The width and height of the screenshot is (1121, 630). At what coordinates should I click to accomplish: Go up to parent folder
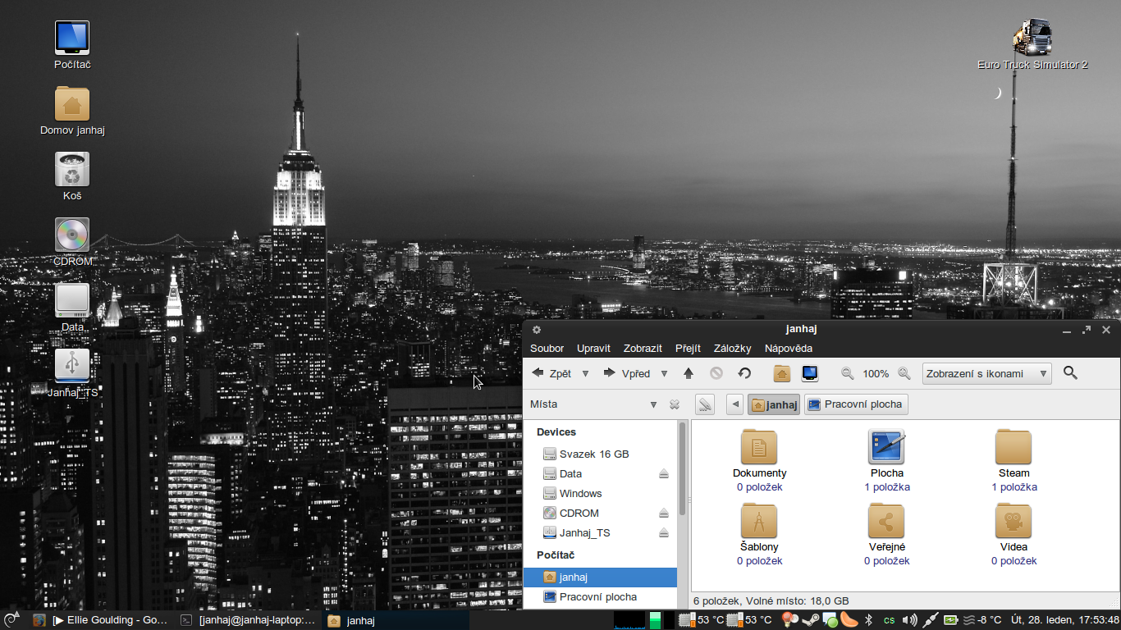(x=689, y=373)
